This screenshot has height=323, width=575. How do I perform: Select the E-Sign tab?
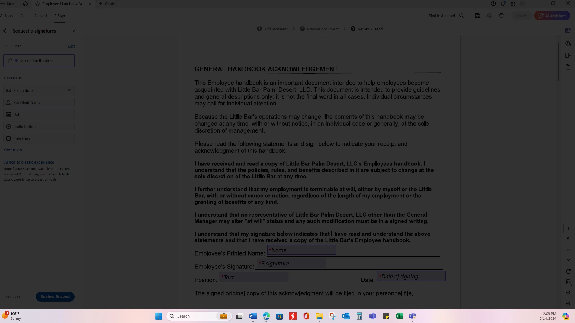(59, 16)
